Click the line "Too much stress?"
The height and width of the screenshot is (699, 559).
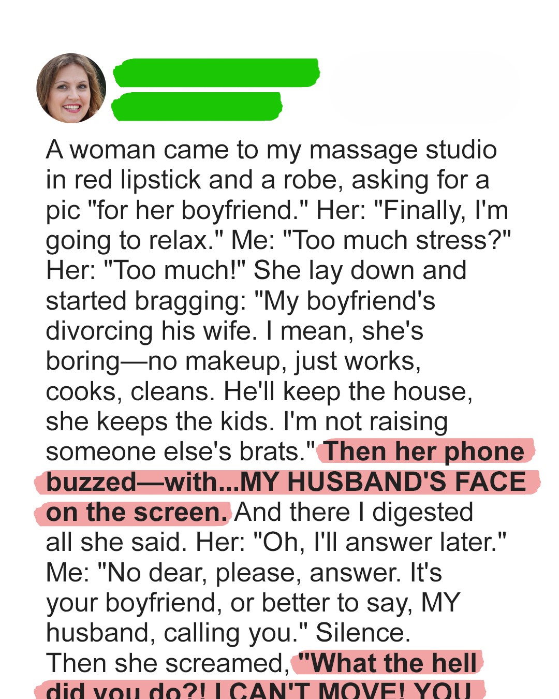396,240
